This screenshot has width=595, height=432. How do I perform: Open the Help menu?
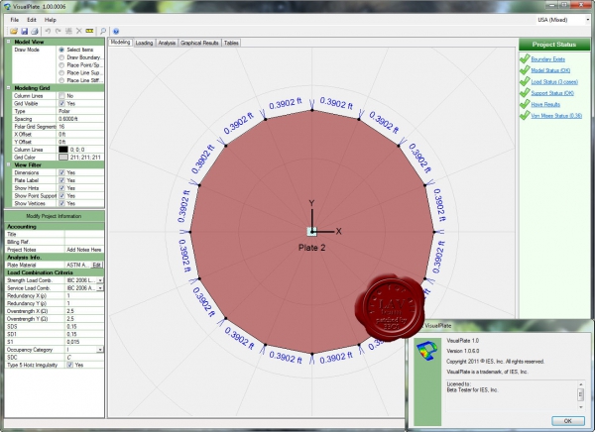[51, 20]
